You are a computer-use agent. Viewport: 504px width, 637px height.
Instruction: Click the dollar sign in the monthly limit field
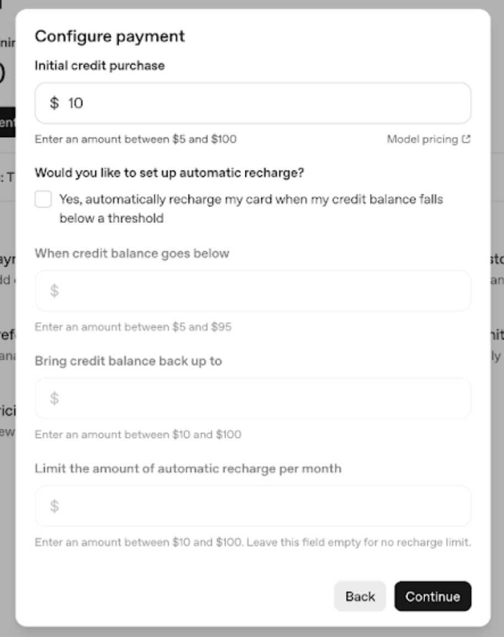click(x=54, y=506)
